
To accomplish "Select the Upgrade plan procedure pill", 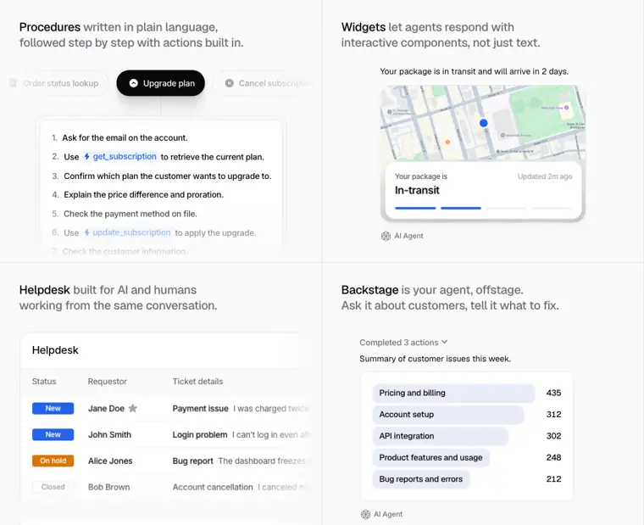I will (x=161, y=83).
